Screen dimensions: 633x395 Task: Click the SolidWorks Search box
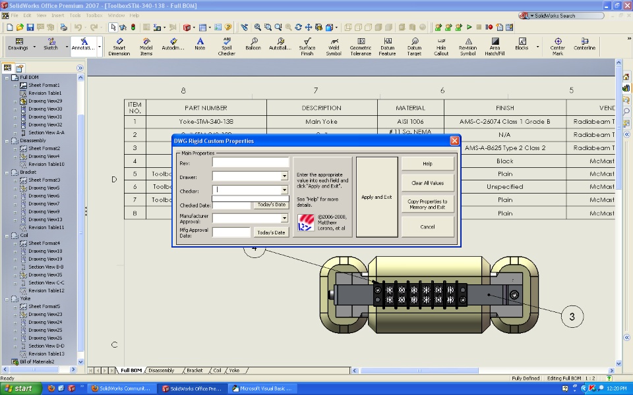(561, 16)
